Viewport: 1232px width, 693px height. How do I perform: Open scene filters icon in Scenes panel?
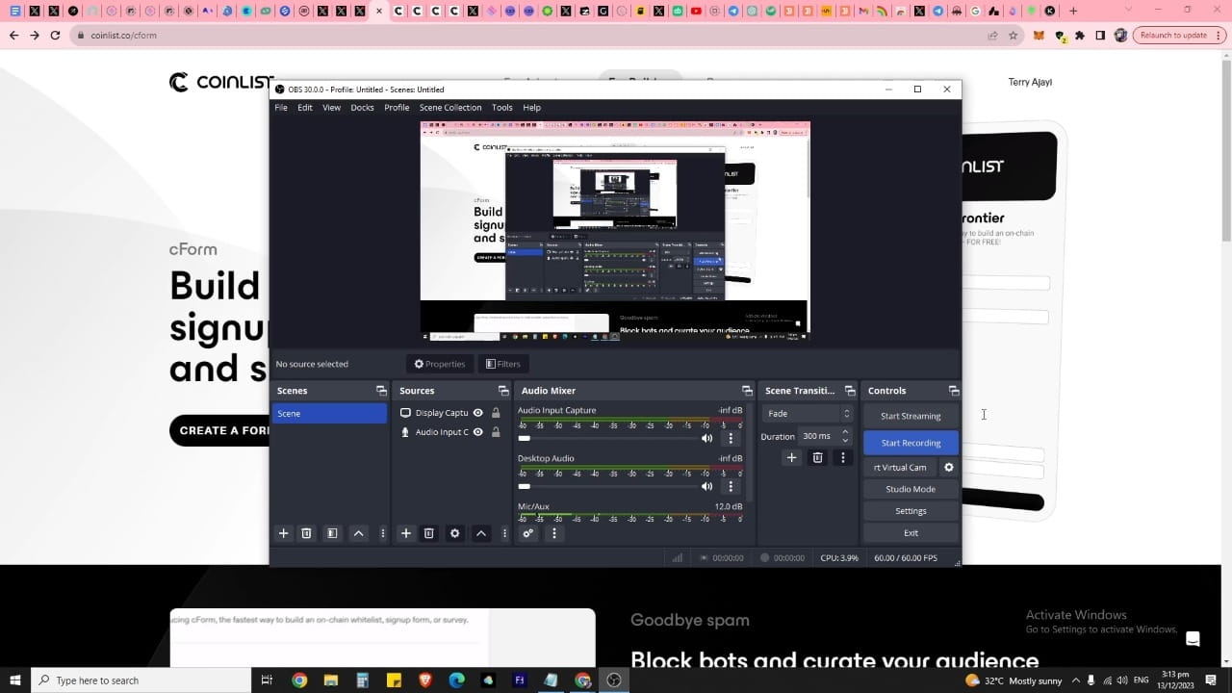tap(332, 533)
